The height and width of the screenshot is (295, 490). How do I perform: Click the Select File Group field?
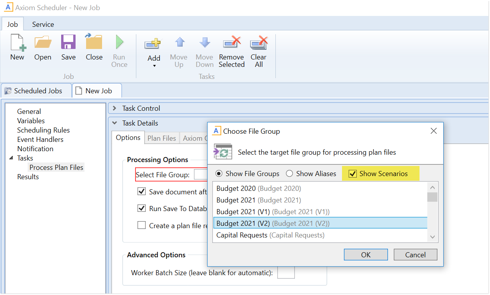click(x=201, y=175)
